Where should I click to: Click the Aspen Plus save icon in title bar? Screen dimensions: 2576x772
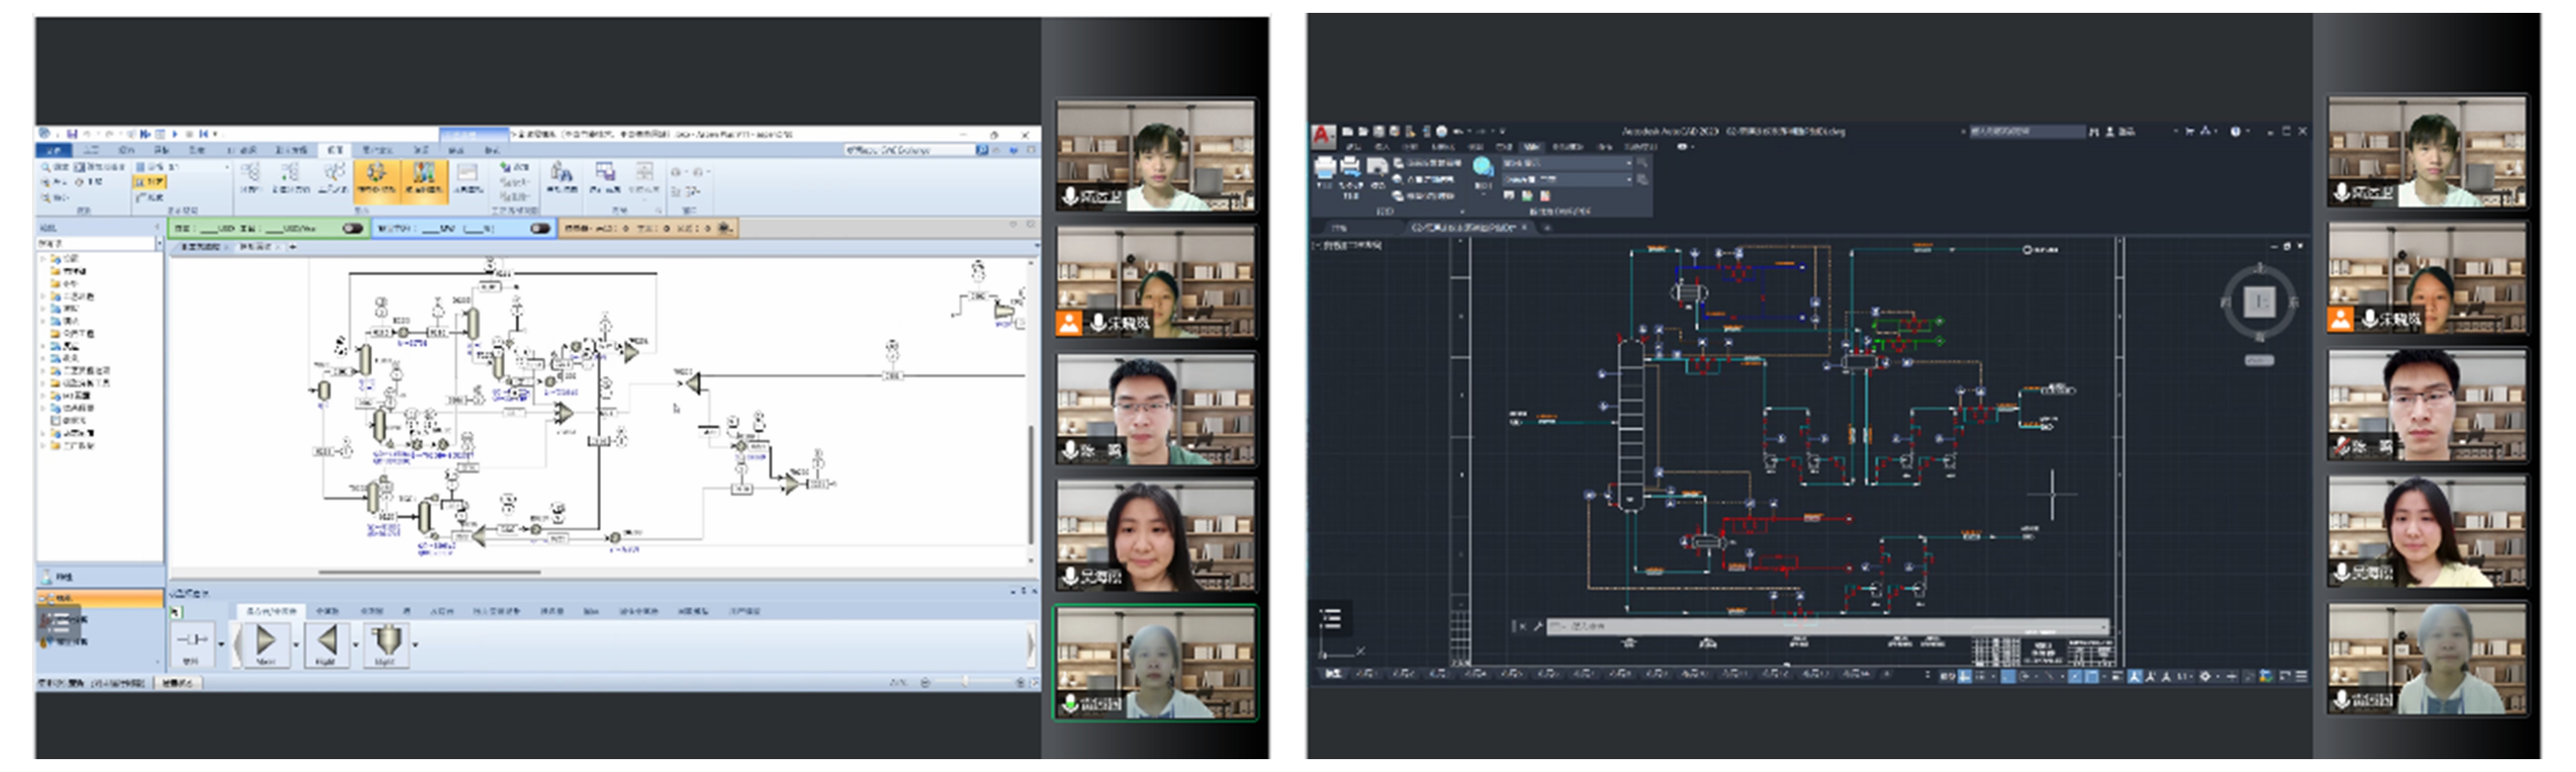click(x=72, y=134)
